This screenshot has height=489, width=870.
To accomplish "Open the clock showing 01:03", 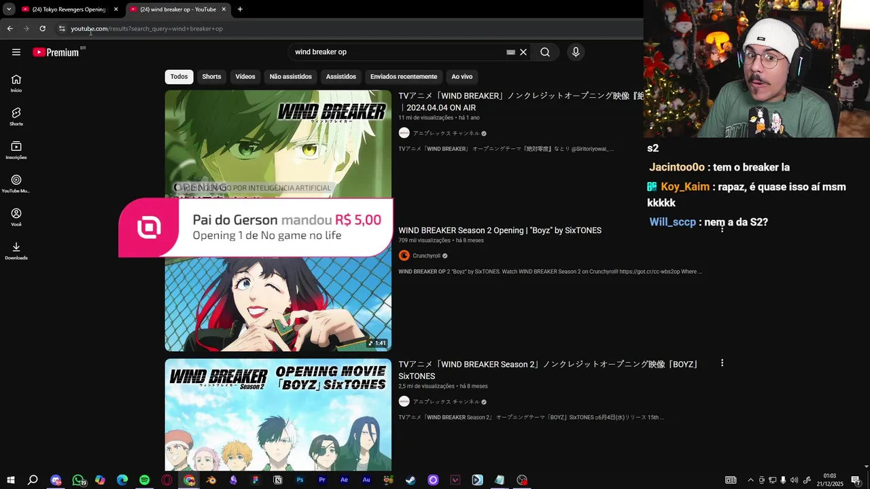I will point(830,480).
